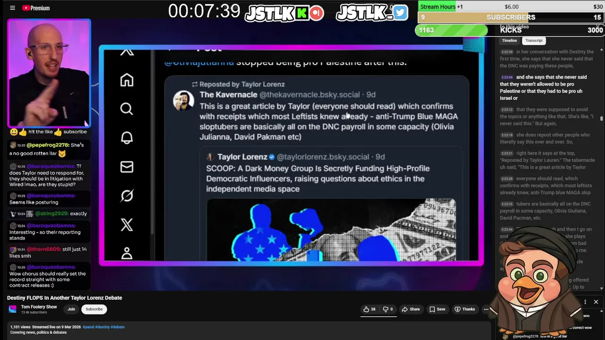Image resolution: width=605 pixels, height=340 pixels.
Task: Open the #panel hashtag
Action: [88, 327]
